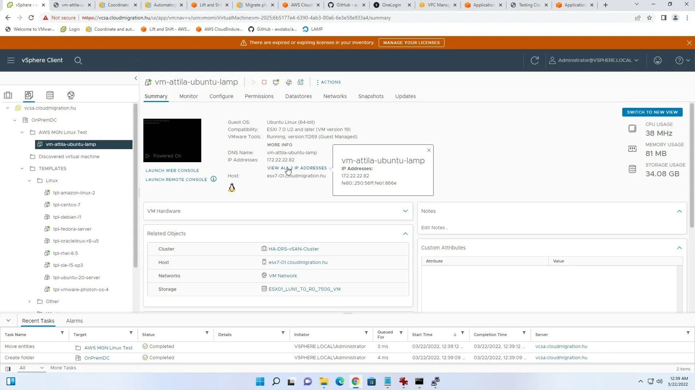Switch to the Alarms tab
Image resolution: width=695 pixels, height=390 pixels.
tap(74, 321)
